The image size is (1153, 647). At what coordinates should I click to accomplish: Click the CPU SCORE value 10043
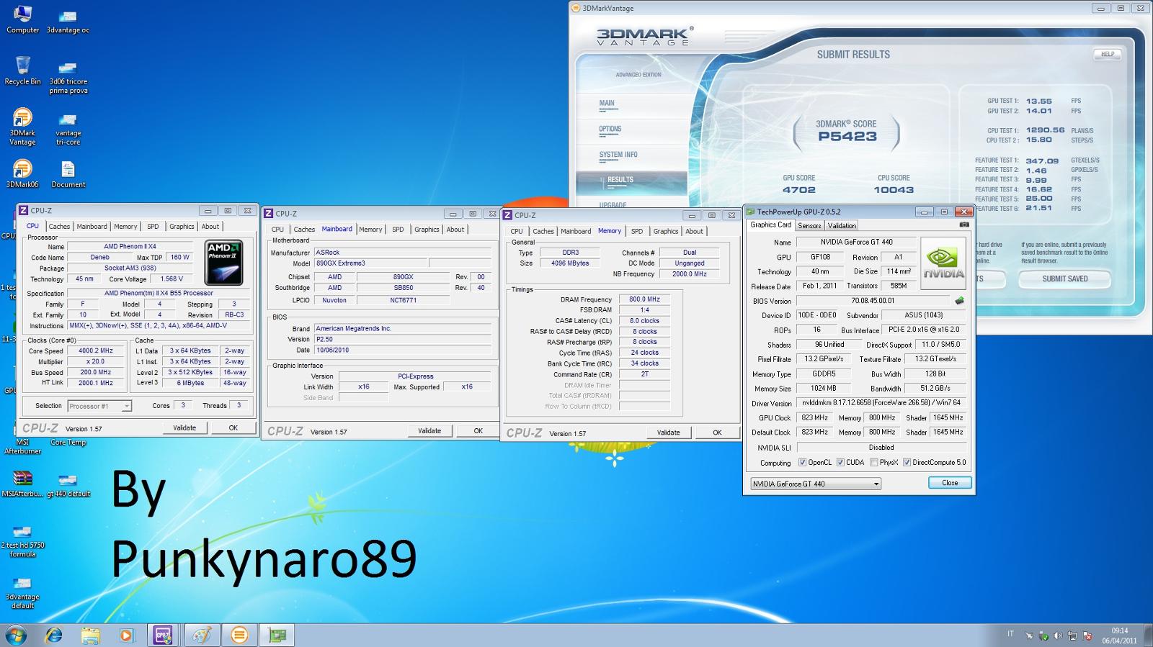(894, 190)
